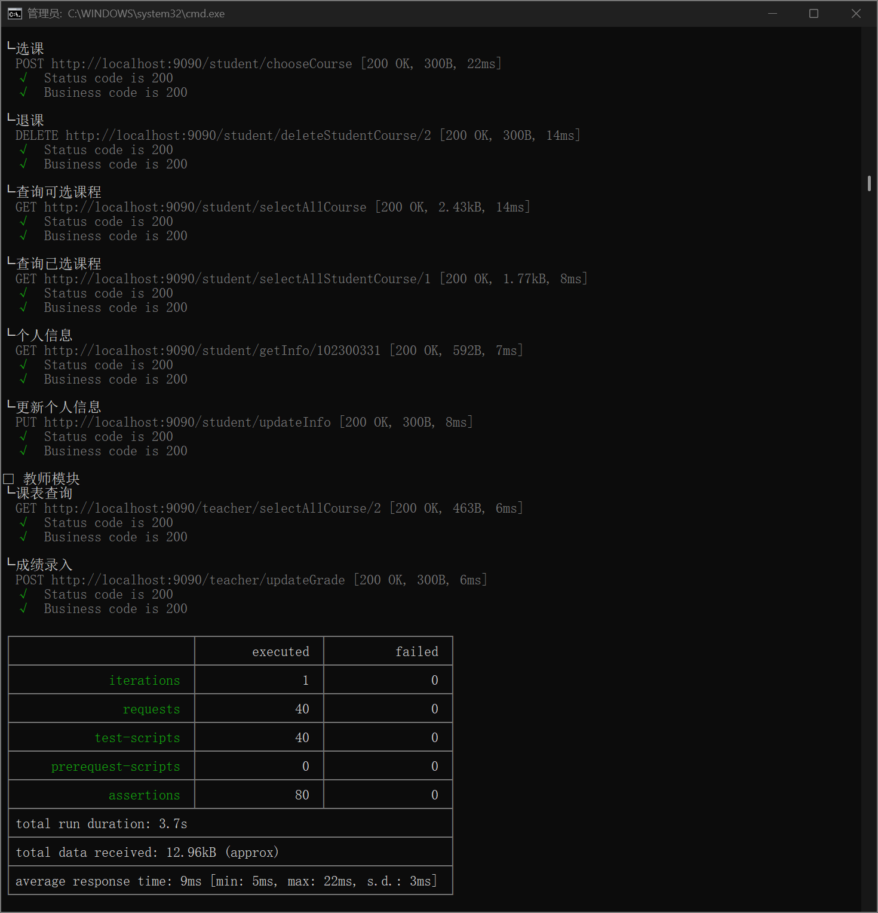Click the GET getInfo/102300331 request line
Viewport: 878px width, 913px height.
pos(269,350)
